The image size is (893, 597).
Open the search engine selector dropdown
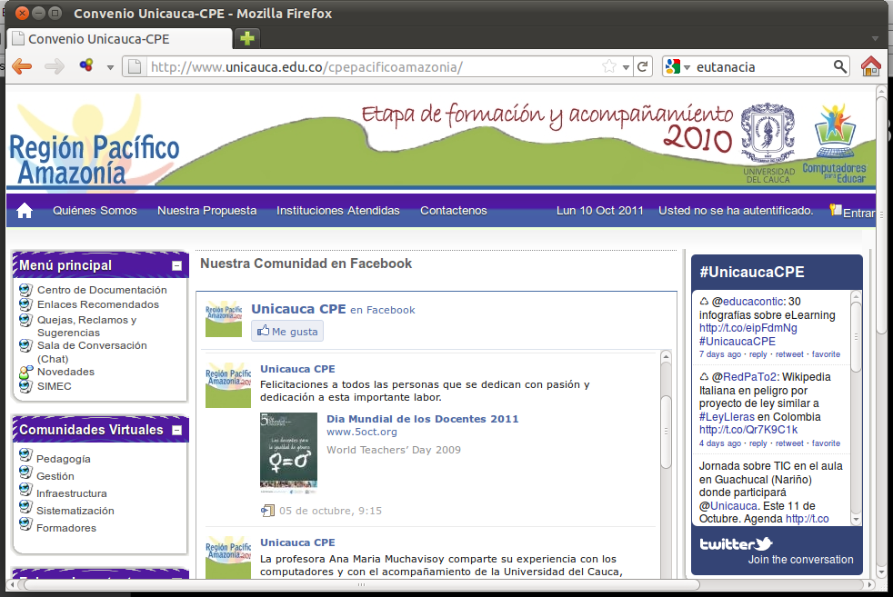[x=677, y=66]
